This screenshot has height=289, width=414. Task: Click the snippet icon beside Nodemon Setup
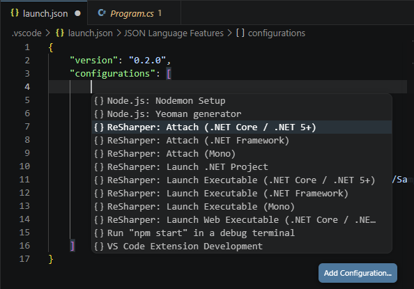99,101
